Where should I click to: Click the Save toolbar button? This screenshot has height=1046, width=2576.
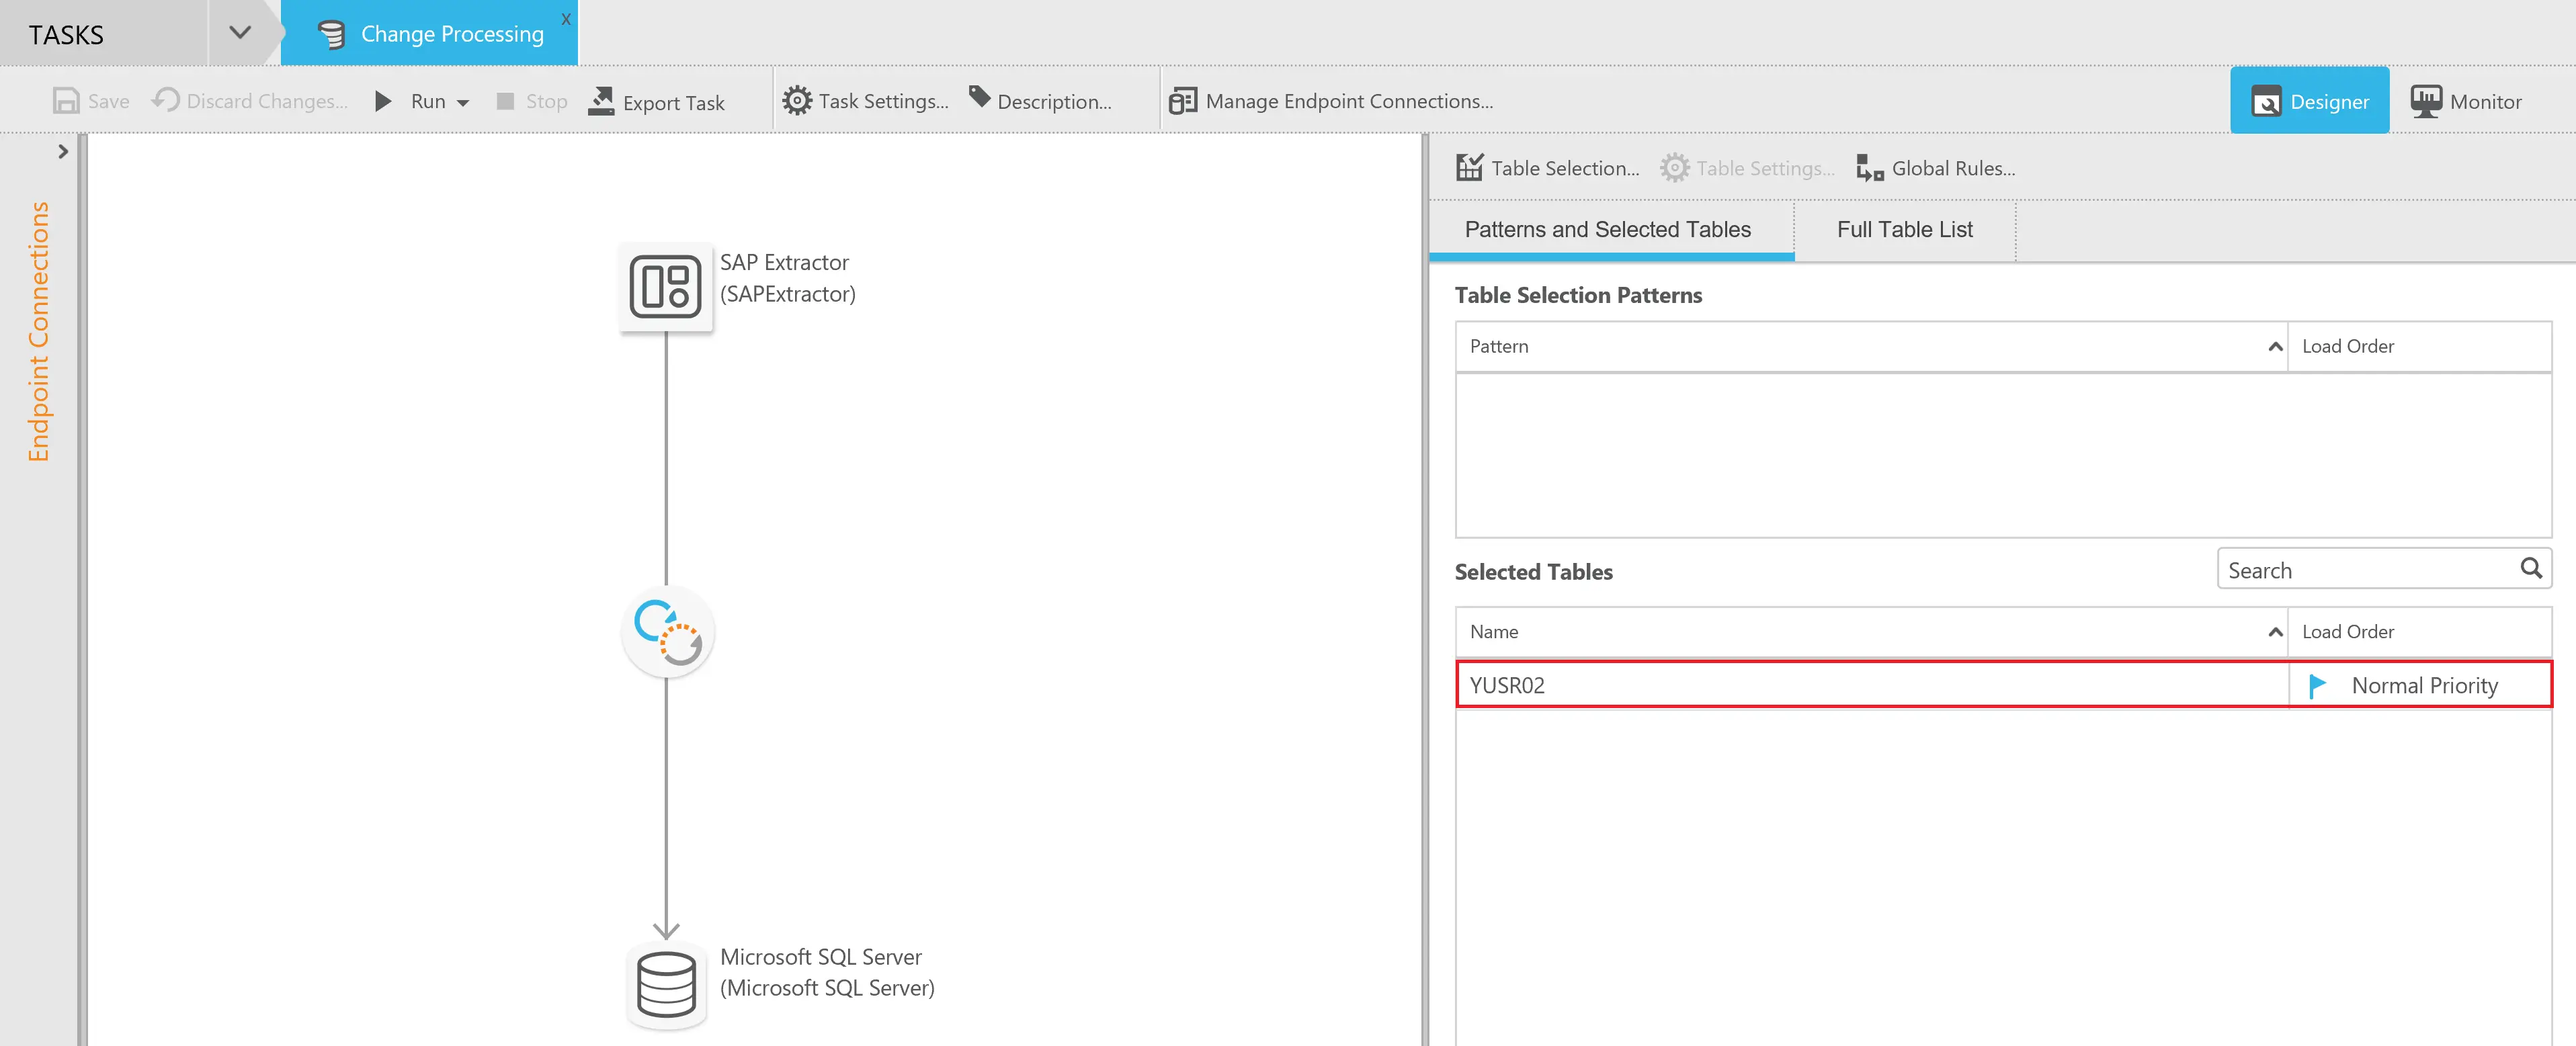pos(91,101)
